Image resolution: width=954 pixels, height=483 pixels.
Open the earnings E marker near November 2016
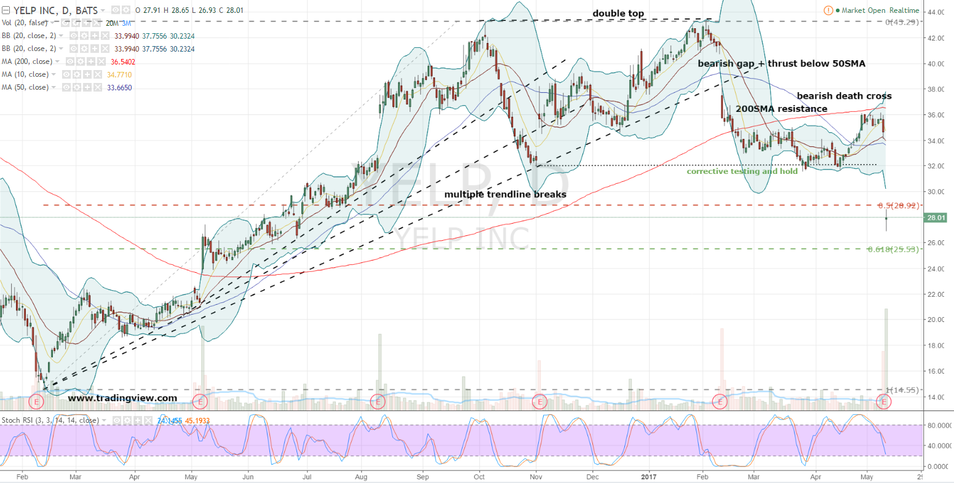[539, 402]
